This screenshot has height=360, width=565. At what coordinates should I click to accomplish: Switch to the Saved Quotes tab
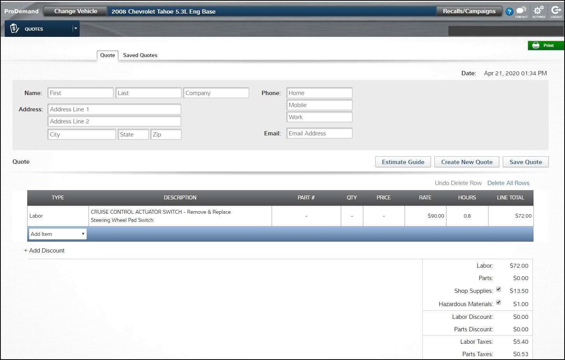pos(140,55)
